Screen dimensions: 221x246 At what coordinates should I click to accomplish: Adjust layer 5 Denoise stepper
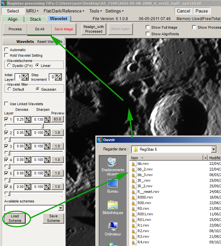point(28,173)
